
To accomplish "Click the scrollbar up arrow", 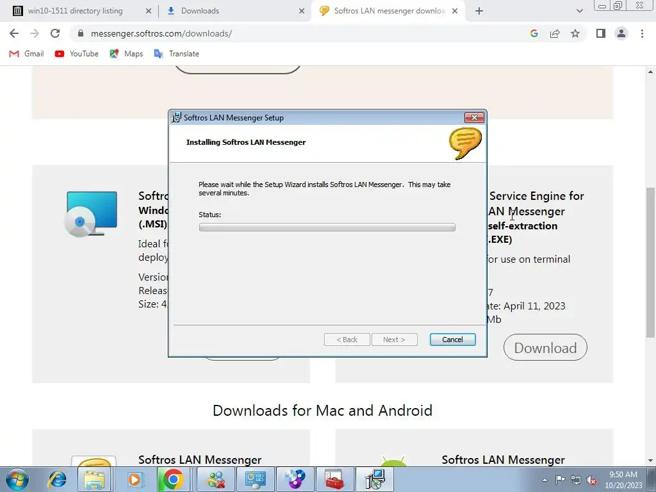I will pos(650,72).
